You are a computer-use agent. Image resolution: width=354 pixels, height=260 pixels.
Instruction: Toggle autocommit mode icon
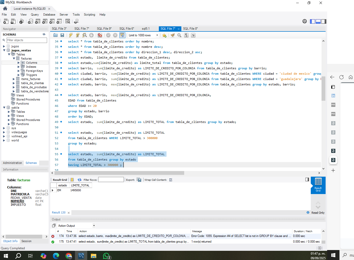(x=122, y=35)
